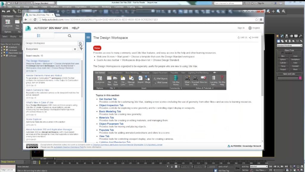Toggle Auto Key mode
Image resolution: width=305 pixels, height=172 pixels.
pyautogui.click(x=245, y=167)
